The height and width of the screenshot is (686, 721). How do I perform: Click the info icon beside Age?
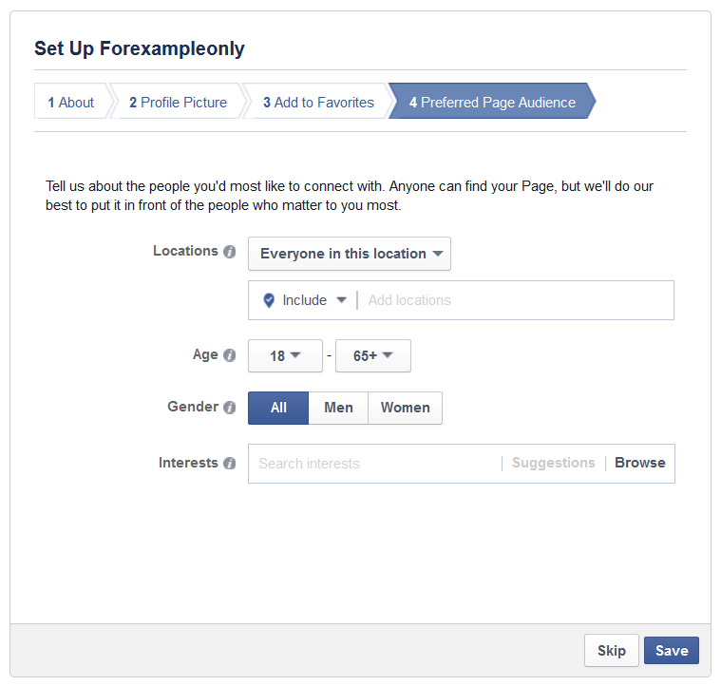(229, 355)
